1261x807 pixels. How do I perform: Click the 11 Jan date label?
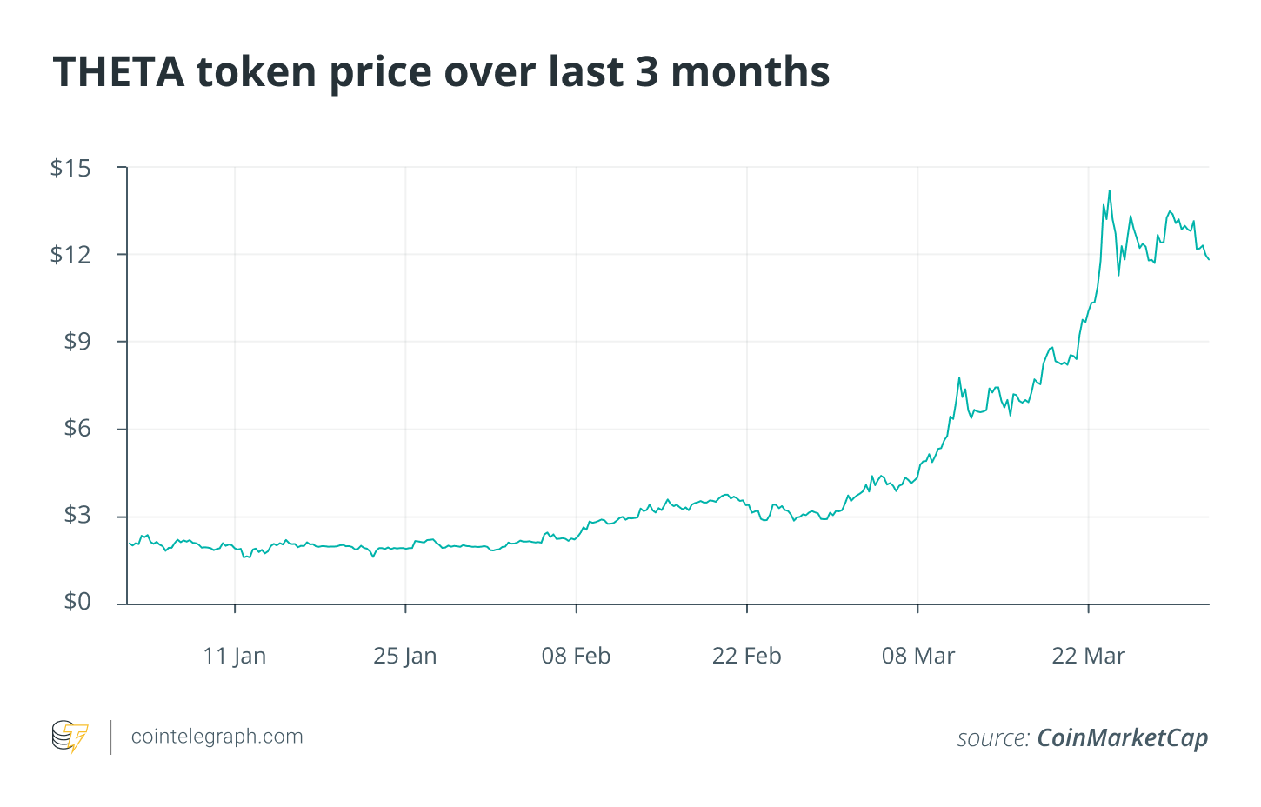(x=235, y=657)
